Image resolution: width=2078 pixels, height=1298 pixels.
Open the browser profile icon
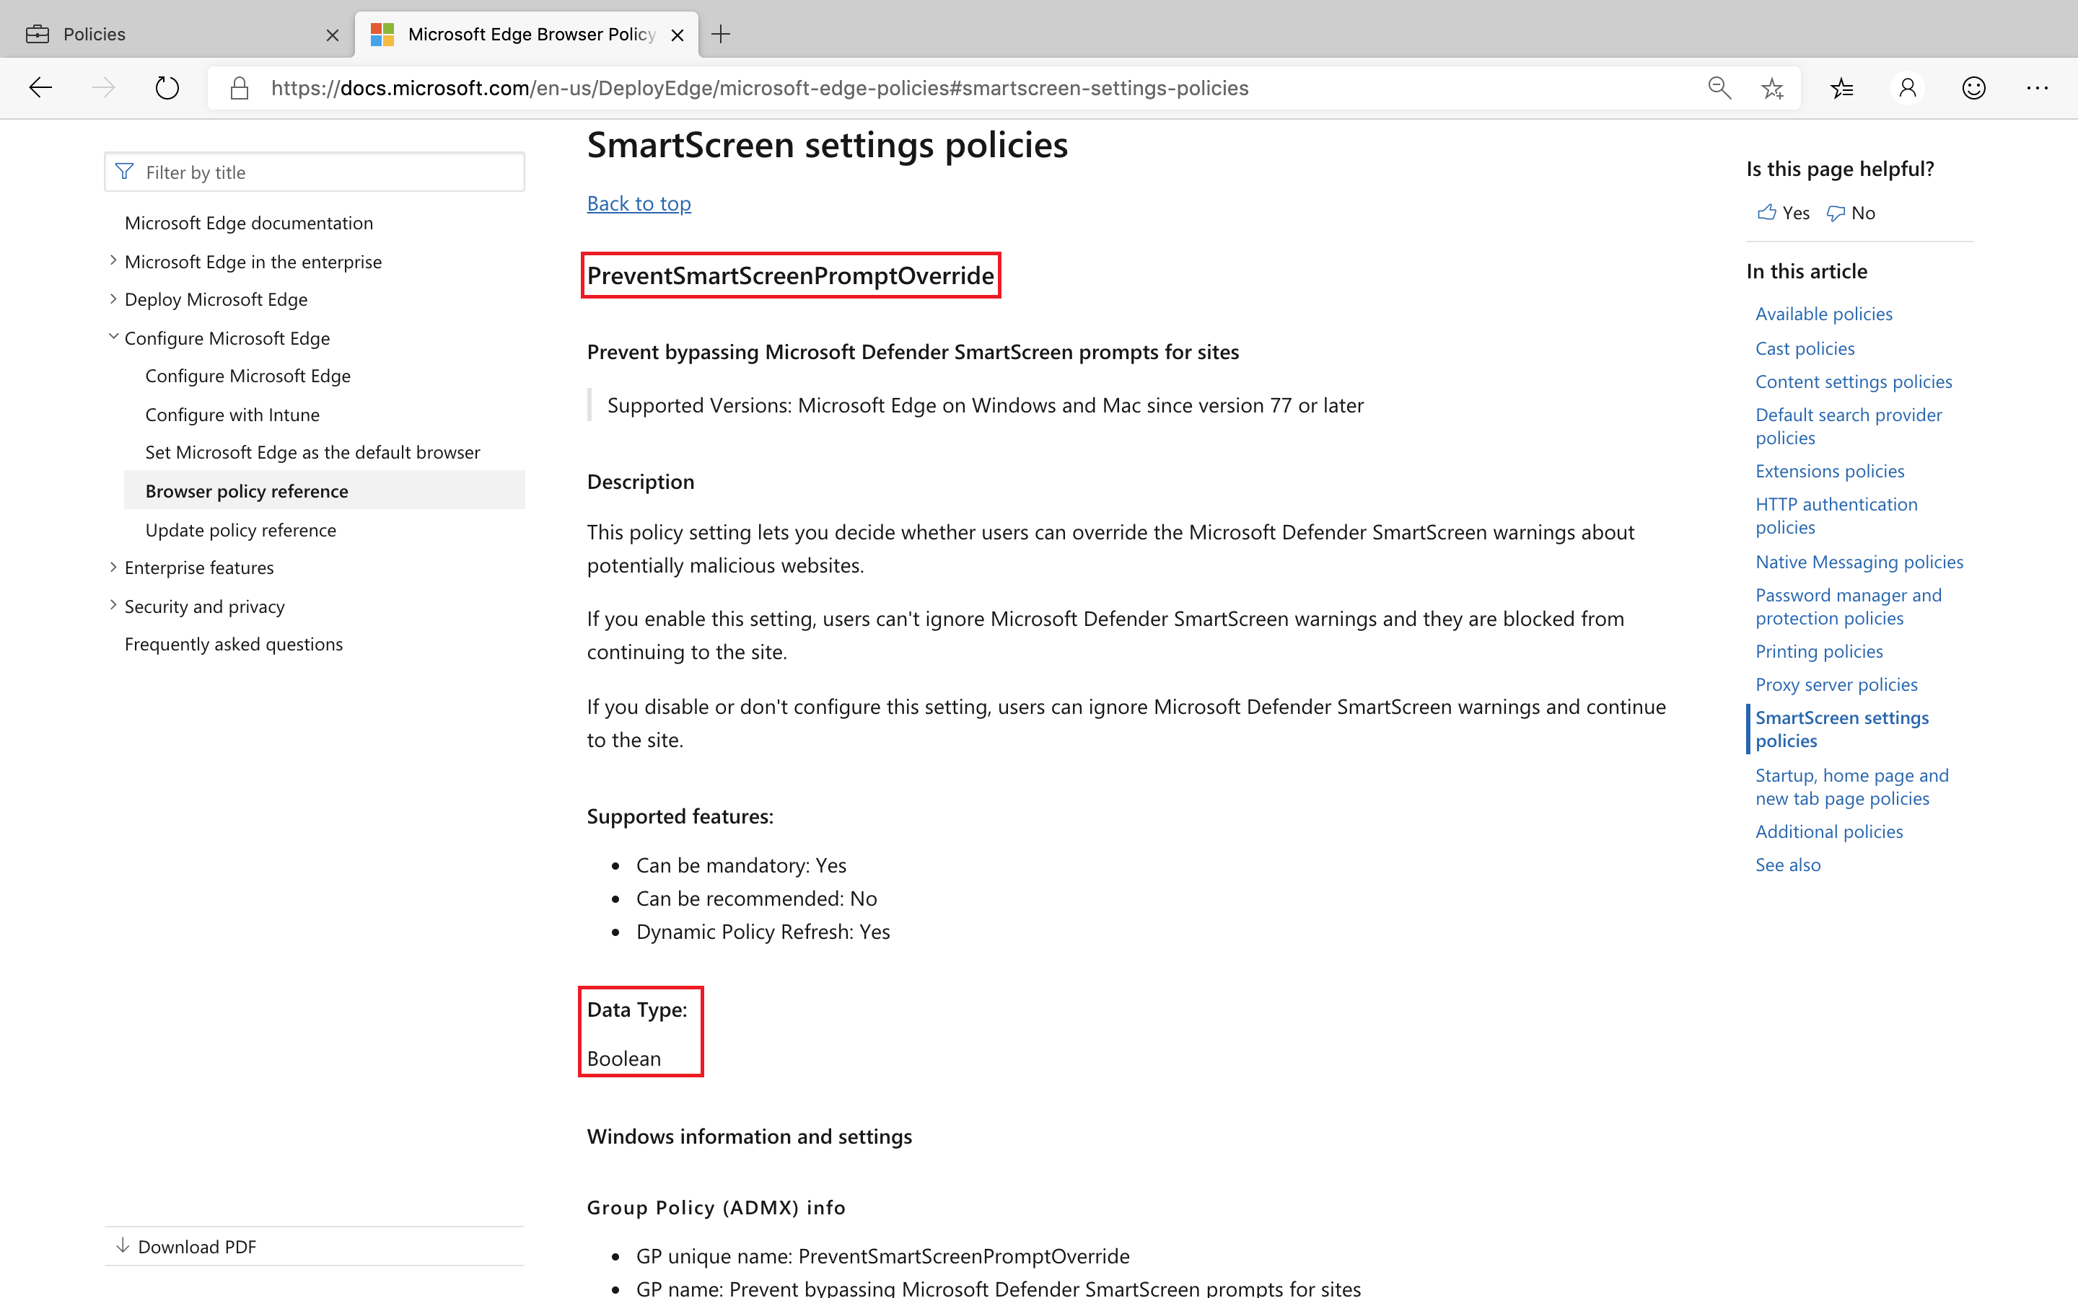point(1907,87)
